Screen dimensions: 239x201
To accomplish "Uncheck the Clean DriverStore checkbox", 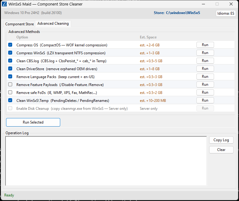I will tap(10, 69).
